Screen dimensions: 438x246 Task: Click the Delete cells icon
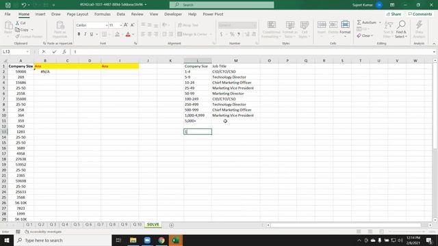333,25
